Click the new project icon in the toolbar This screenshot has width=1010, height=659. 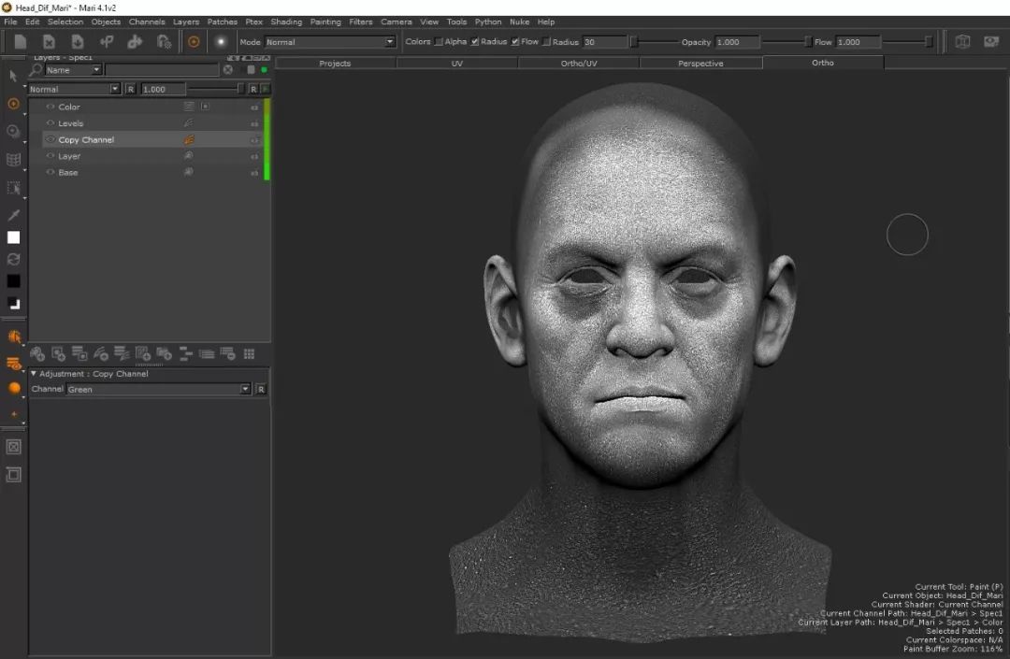[x=21, y=42]
